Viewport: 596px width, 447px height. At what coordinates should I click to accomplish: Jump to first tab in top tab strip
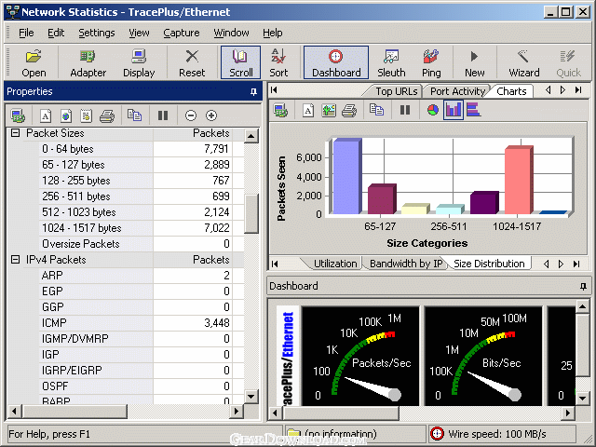coord(274,90)
